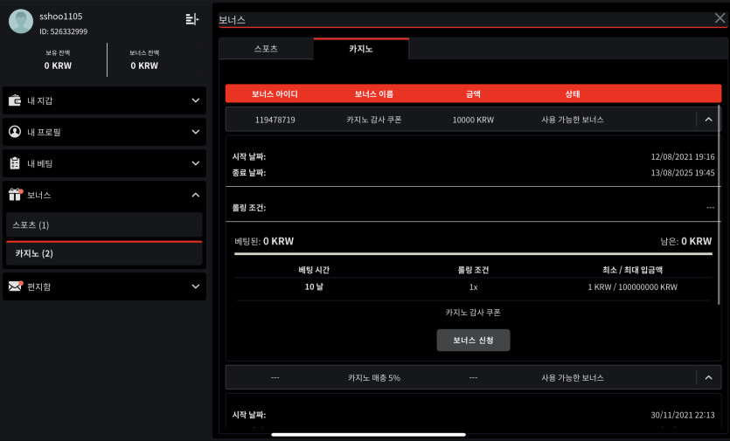Collapse bonus row 119478719 chevron
730x441 pixels.
(x=708, y=120)
